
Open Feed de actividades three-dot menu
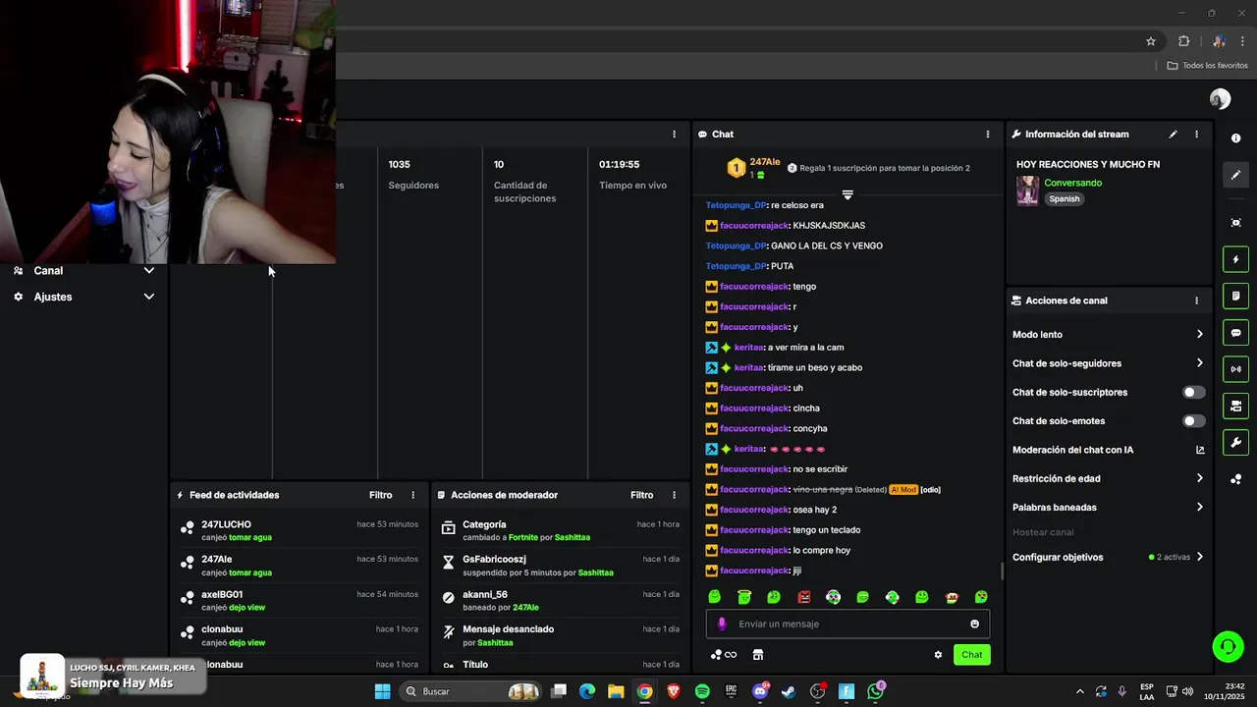413,495
